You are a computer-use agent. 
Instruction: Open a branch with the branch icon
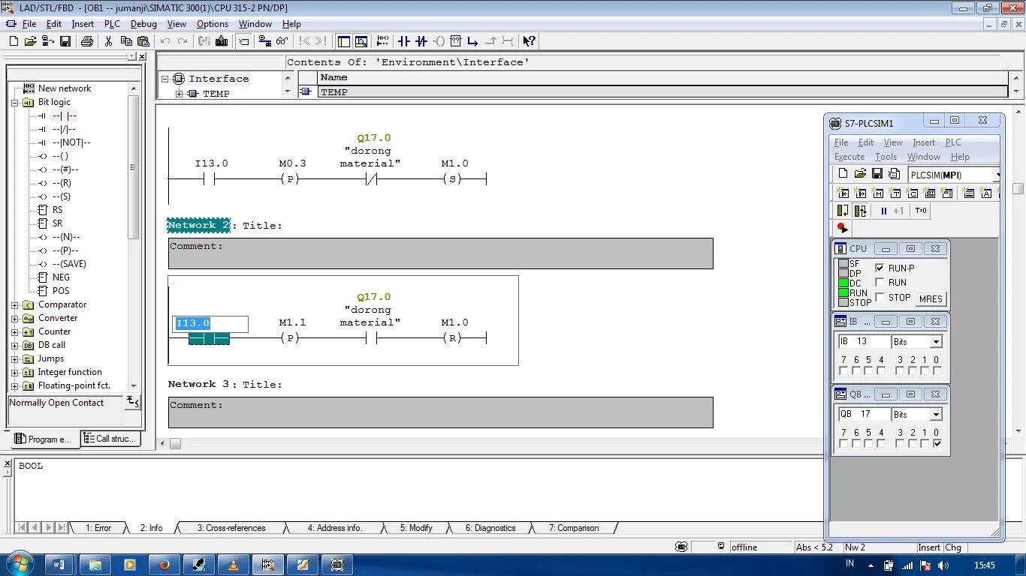tap(472, 41)
